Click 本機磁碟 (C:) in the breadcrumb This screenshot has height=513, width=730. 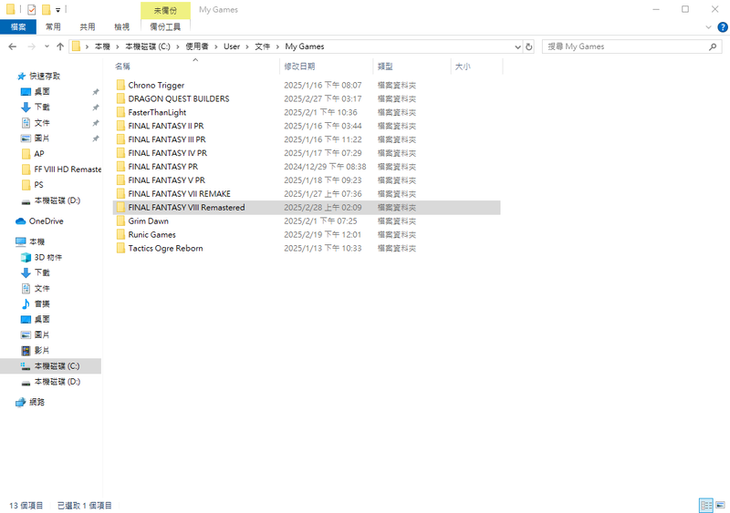click(x=148, y=46)
